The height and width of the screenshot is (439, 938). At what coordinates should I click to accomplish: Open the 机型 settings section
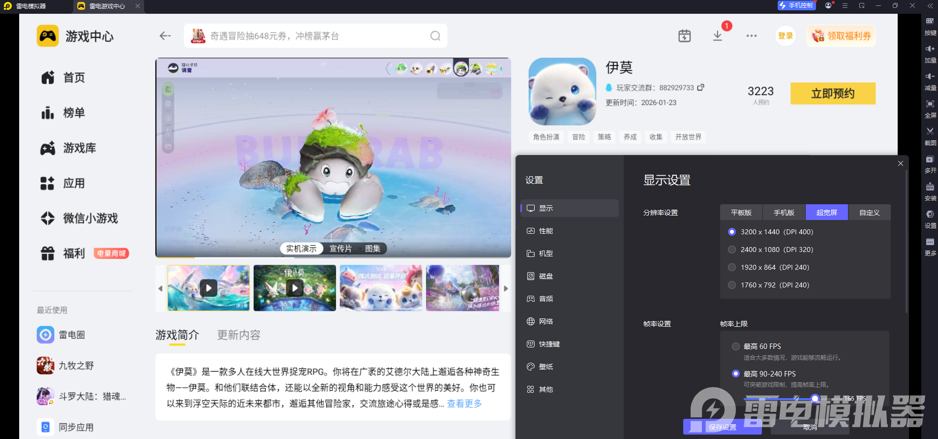[x=570, y=253]
